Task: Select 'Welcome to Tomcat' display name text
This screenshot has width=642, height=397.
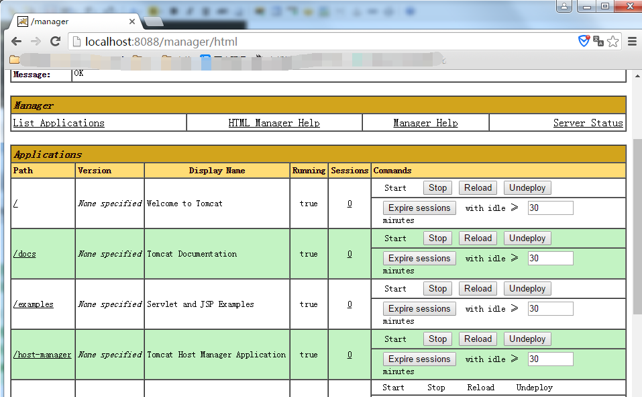Action: (184, 204)
